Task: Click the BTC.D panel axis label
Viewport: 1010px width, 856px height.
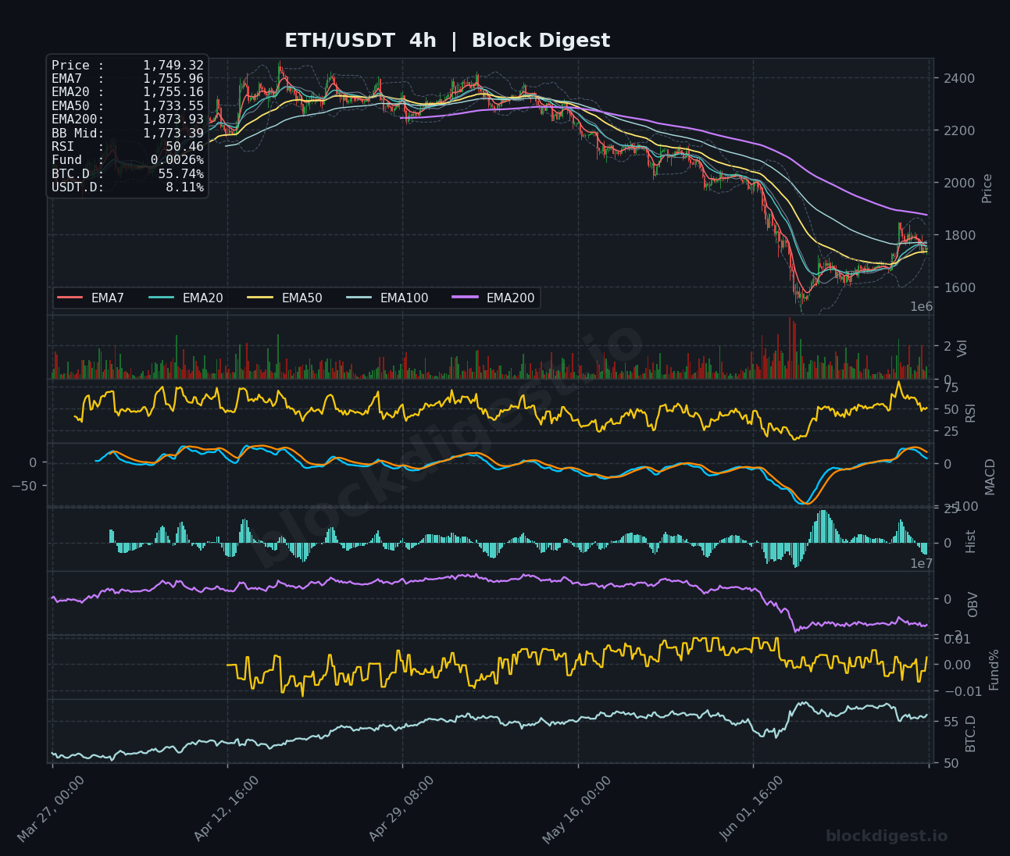Action: pos(971,733)
